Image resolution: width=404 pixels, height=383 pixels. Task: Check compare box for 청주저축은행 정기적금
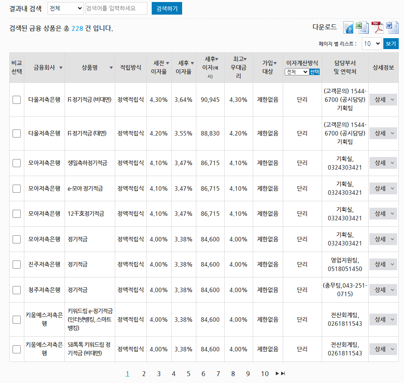[x=17, y=290]
